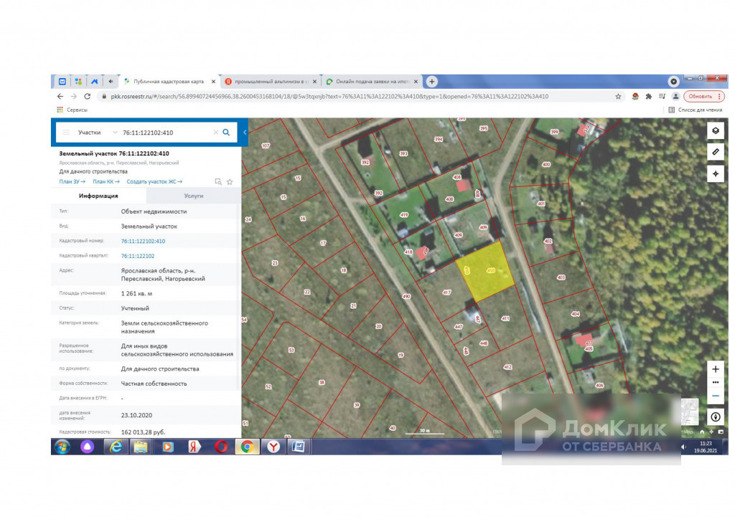The height and width of the screenshot is (519, 735).
Task: Click into the 76:11:122102:410 search input
Action: [x=165, y=133]
